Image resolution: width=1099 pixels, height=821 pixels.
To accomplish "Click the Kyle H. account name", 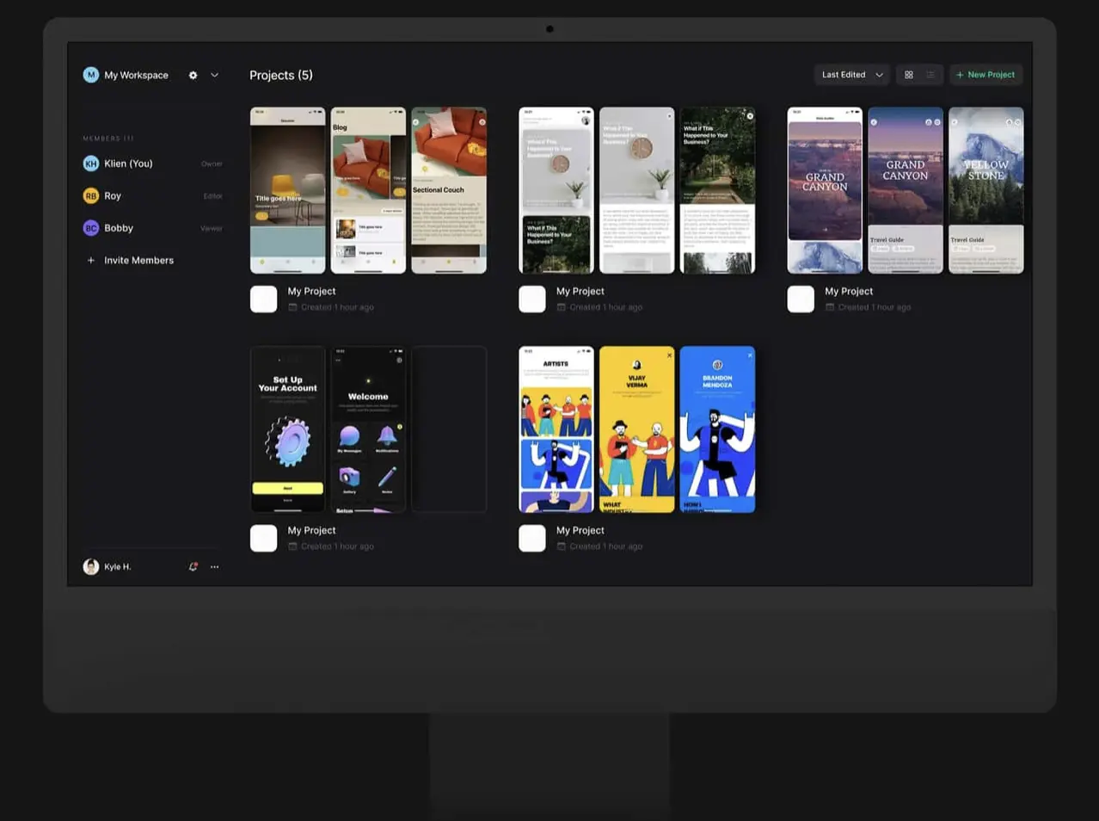I will (x=118, y=566).
